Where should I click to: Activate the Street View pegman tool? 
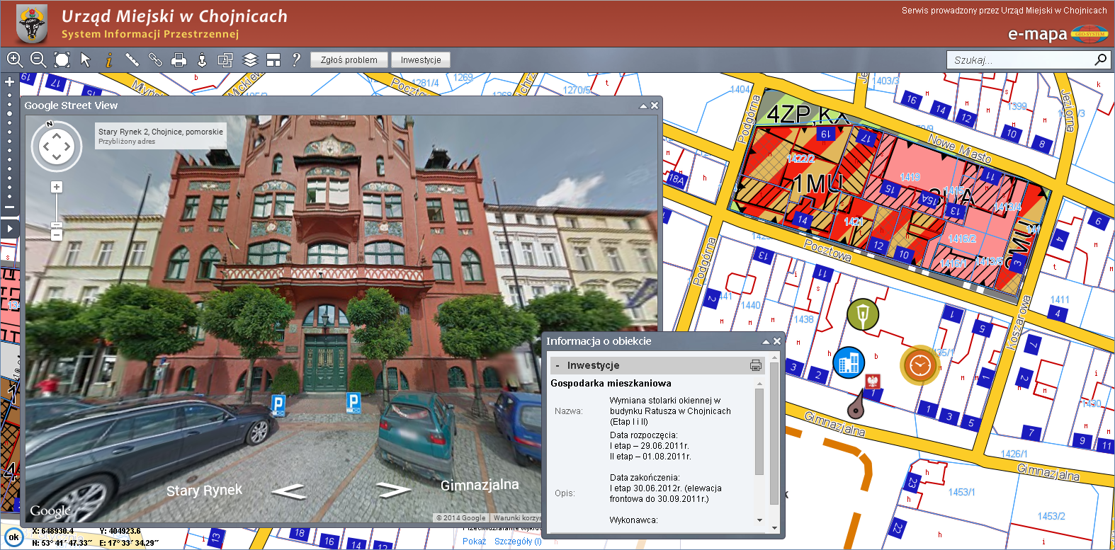click(202, 59)
